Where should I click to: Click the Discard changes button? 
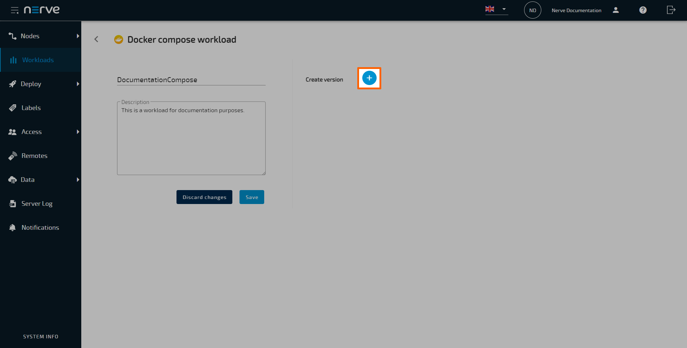(x=204, y=197)
